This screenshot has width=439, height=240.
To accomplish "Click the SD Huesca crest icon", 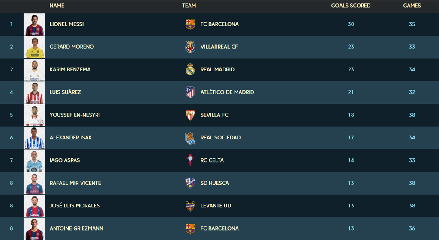I will pos(190,183).
